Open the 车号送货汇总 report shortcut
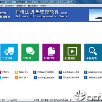The height and width of the screenshot is (102, 102). (93, 78)
